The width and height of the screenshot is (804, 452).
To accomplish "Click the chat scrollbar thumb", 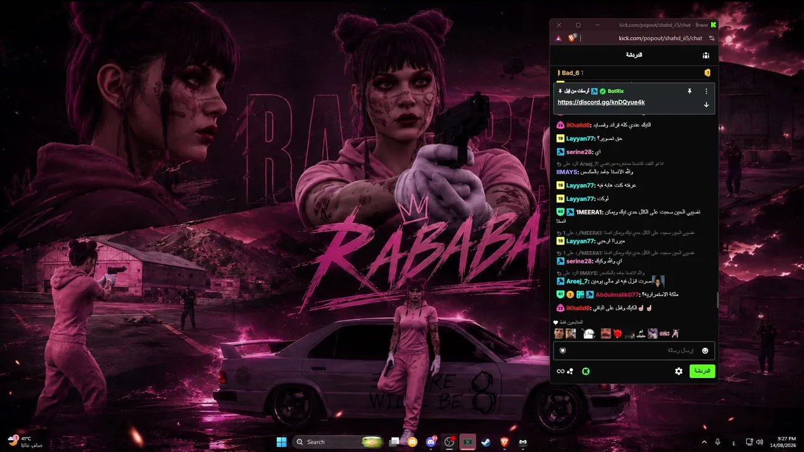I will pos(718,300).
